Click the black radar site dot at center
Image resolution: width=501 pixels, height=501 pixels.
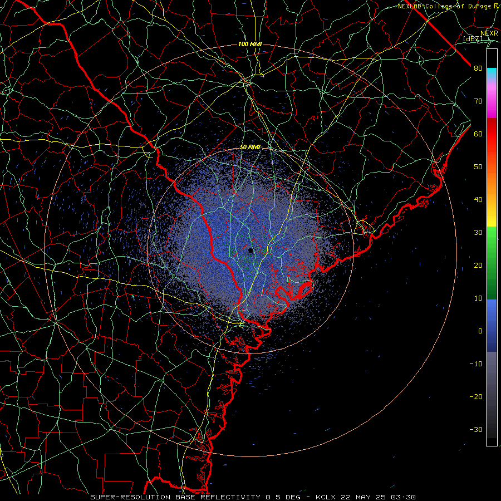[x=251, y=250]
